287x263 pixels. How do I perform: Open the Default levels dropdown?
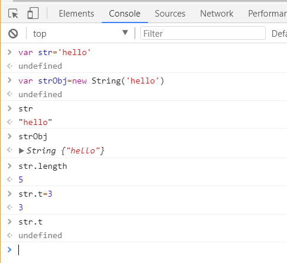pos(279,33)
